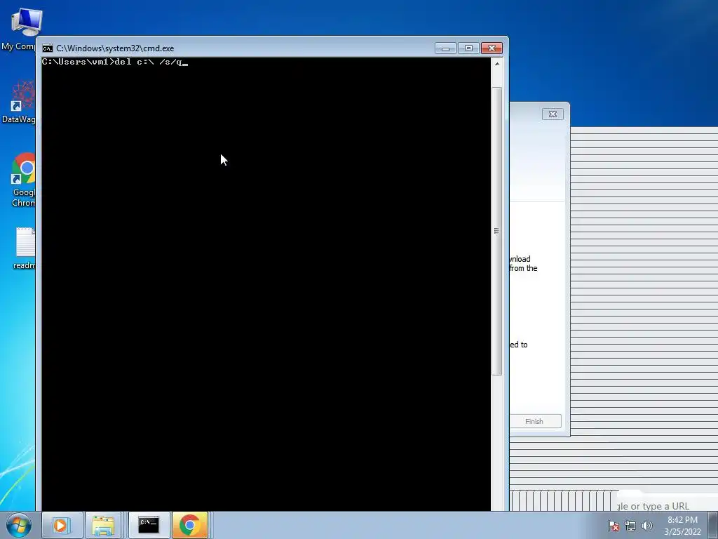Open the network status tray icon

pyautogui.click(x=630, y=526)
